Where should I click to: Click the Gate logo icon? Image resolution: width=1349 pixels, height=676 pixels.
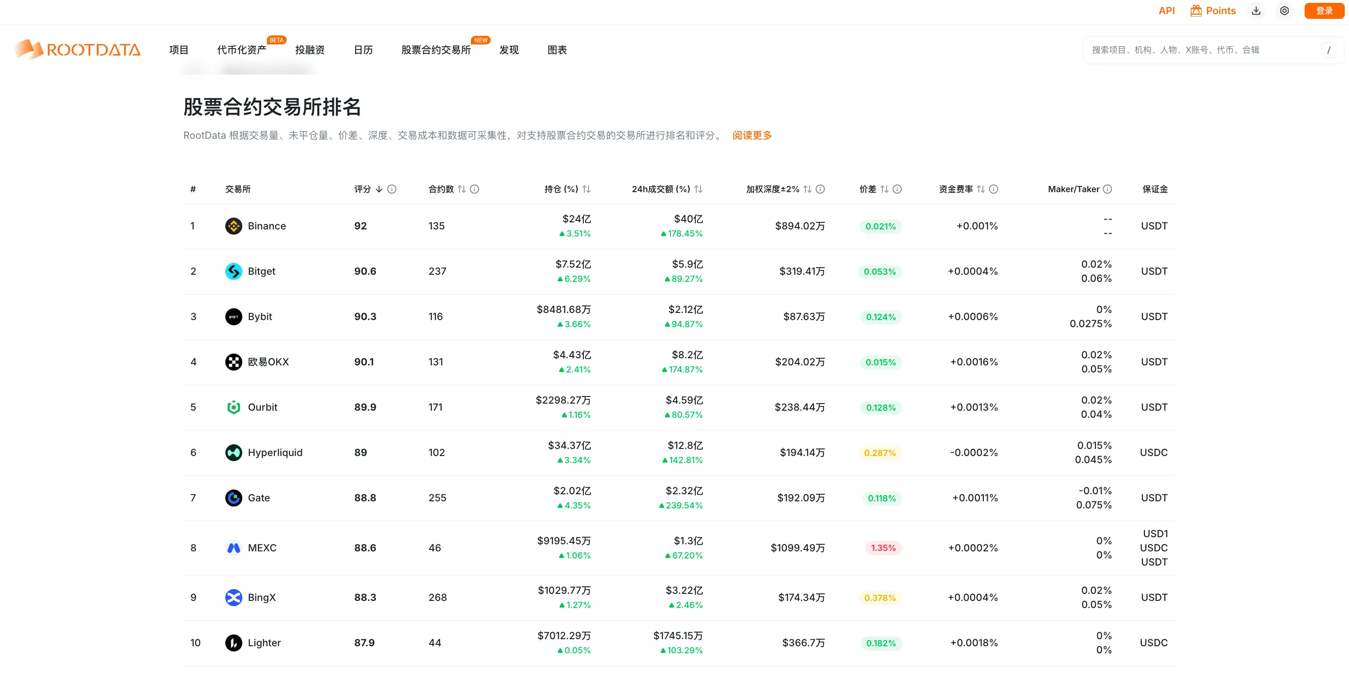pyautogui.click(x=233, y=498)
